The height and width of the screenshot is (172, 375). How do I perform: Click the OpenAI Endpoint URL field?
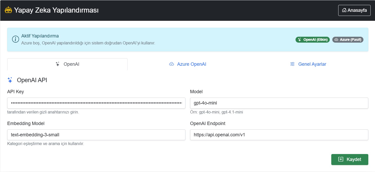(279, 135)
